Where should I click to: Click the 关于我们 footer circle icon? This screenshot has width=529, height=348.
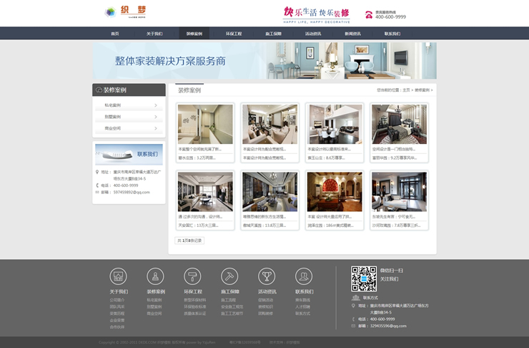(118, 276)
